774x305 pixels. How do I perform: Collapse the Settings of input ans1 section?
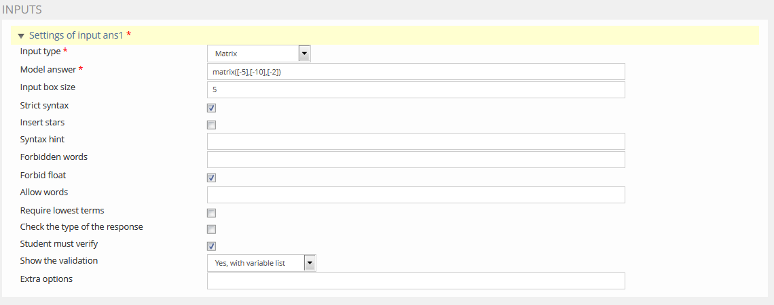tap(21, 36)
